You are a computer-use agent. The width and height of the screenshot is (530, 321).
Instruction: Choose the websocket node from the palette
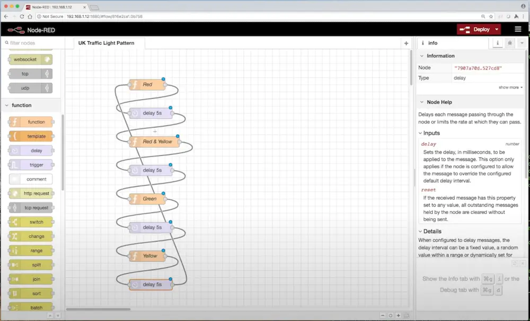[x=30, y=59]
